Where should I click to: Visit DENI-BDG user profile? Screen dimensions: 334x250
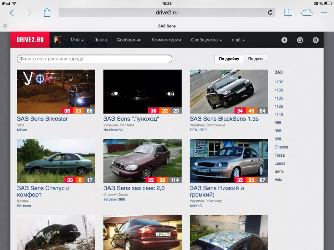coord(198,130)
